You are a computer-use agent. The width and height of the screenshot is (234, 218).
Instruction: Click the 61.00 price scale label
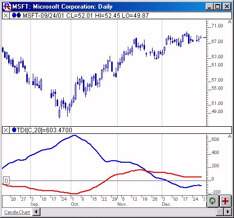(217, 65)
